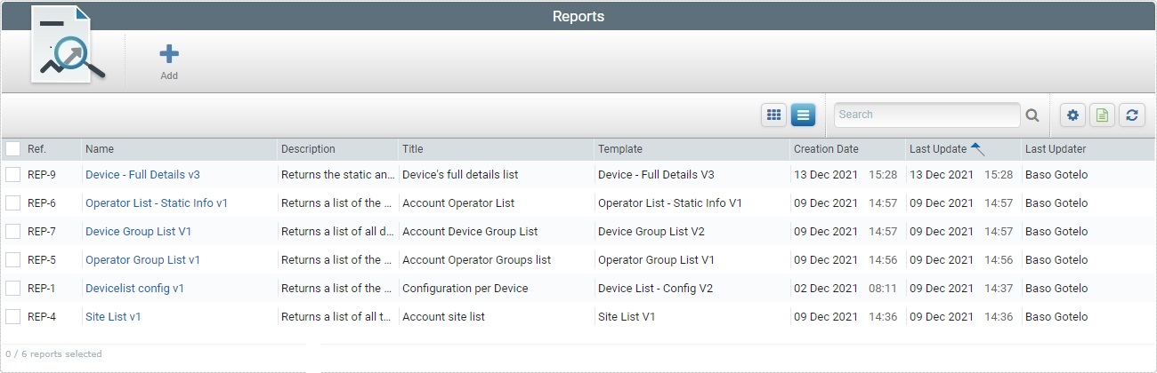Click '0 / 6 reports selected' status text
1157x373 pixels.
coord(53,353)
